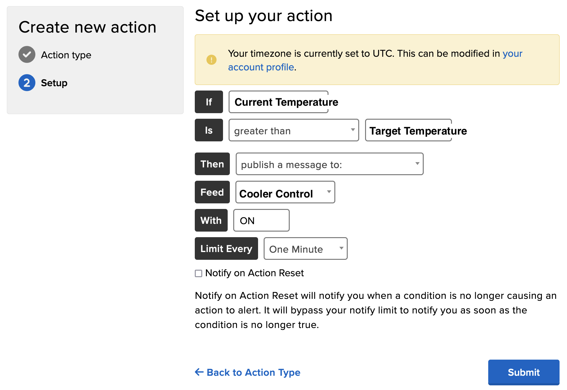Open your account profile link
Viewport: 567px width, 390px height.
[x=261, y=67]
